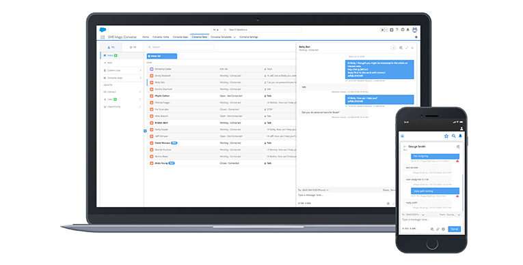Tap the attachment paperclip icon on phone

coord(438,229)
